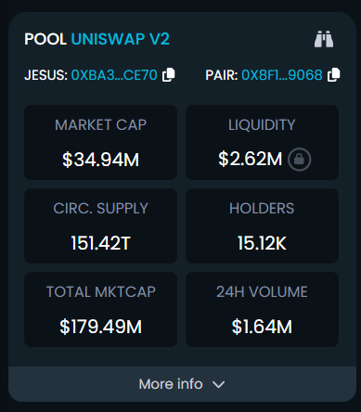Select Total Mktcap value $179.49M
The width and height of the screenshot is (361, 412).
coord(100,327)
